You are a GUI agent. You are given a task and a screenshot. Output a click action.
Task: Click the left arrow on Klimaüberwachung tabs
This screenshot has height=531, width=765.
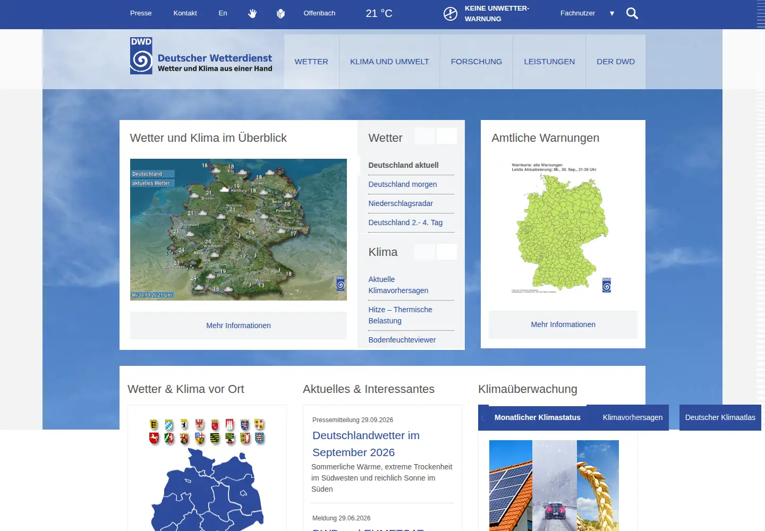click(483, 418)
